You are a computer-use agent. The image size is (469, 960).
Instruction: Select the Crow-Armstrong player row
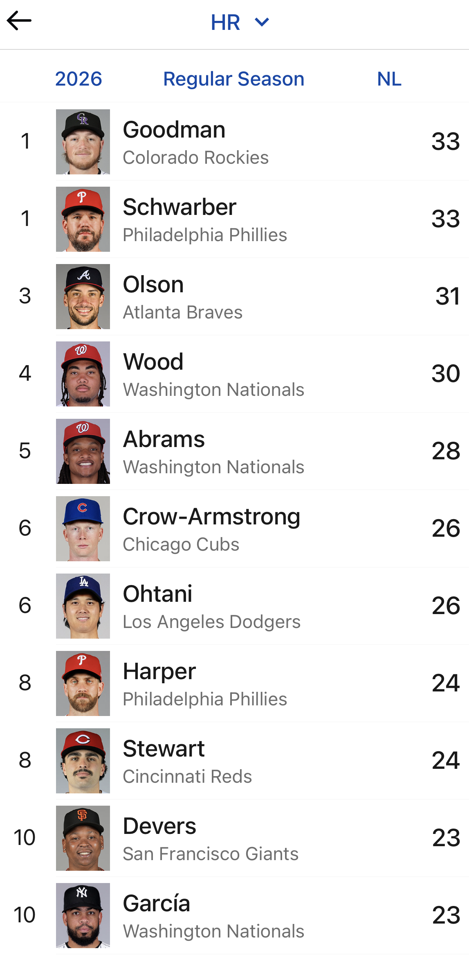pos(234,529)
